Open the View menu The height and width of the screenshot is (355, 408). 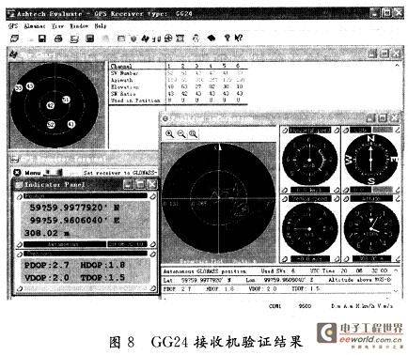pyautogui.click(x=57, y=26)
